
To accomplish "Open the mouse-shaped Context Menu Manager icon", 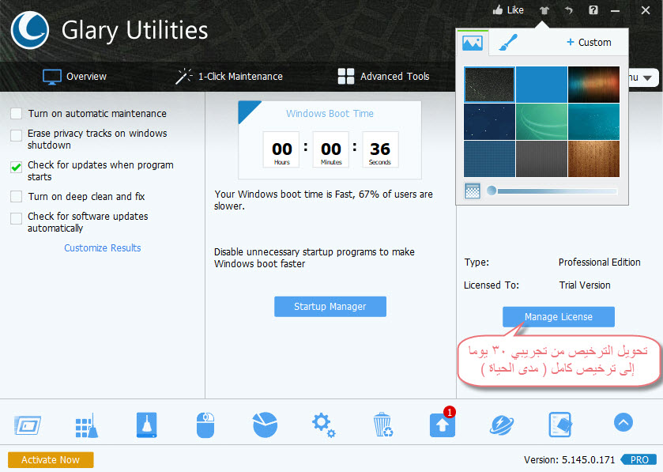I will click(205, 425).
